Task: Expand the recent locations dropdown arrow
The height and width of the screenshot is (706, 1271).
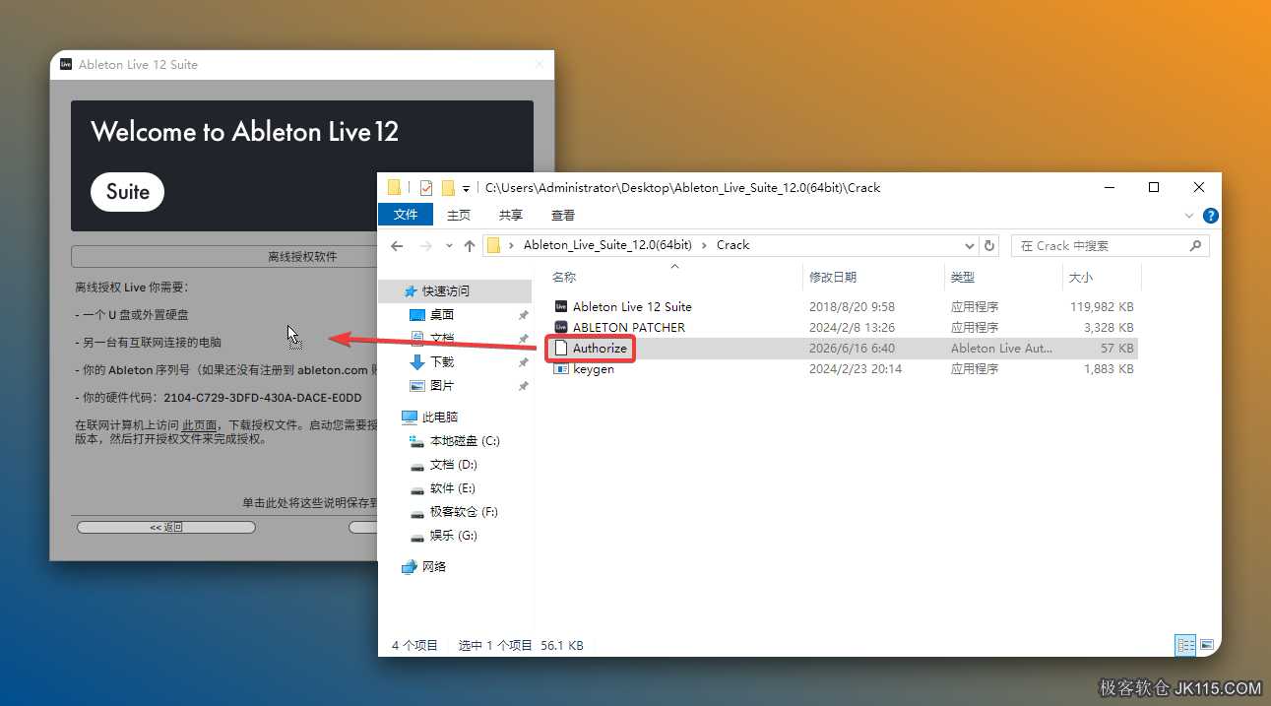Action: tap(449, 245)
